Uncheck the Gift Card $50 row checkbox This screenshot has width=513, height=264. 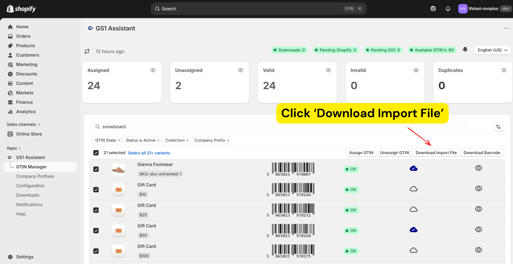pyautogui.click(x=96, y=231)
